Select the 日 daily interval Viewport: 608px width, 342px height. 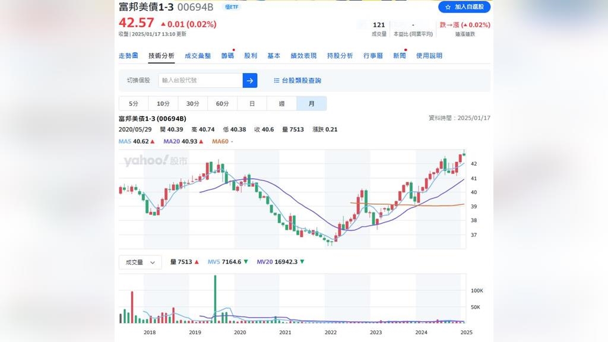[x=252, y=103]
